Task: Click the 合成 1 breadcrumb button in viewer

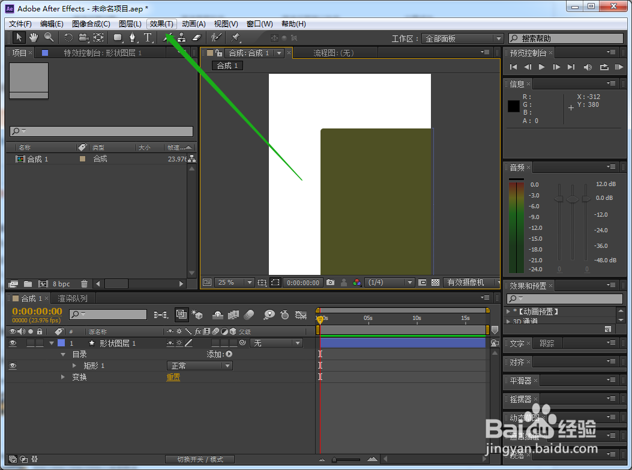Action: (227, 65)
